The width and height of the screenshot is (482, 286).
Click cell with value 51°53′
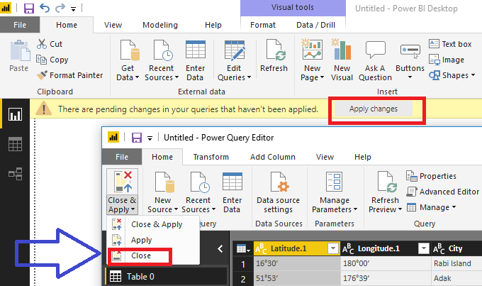297,278
